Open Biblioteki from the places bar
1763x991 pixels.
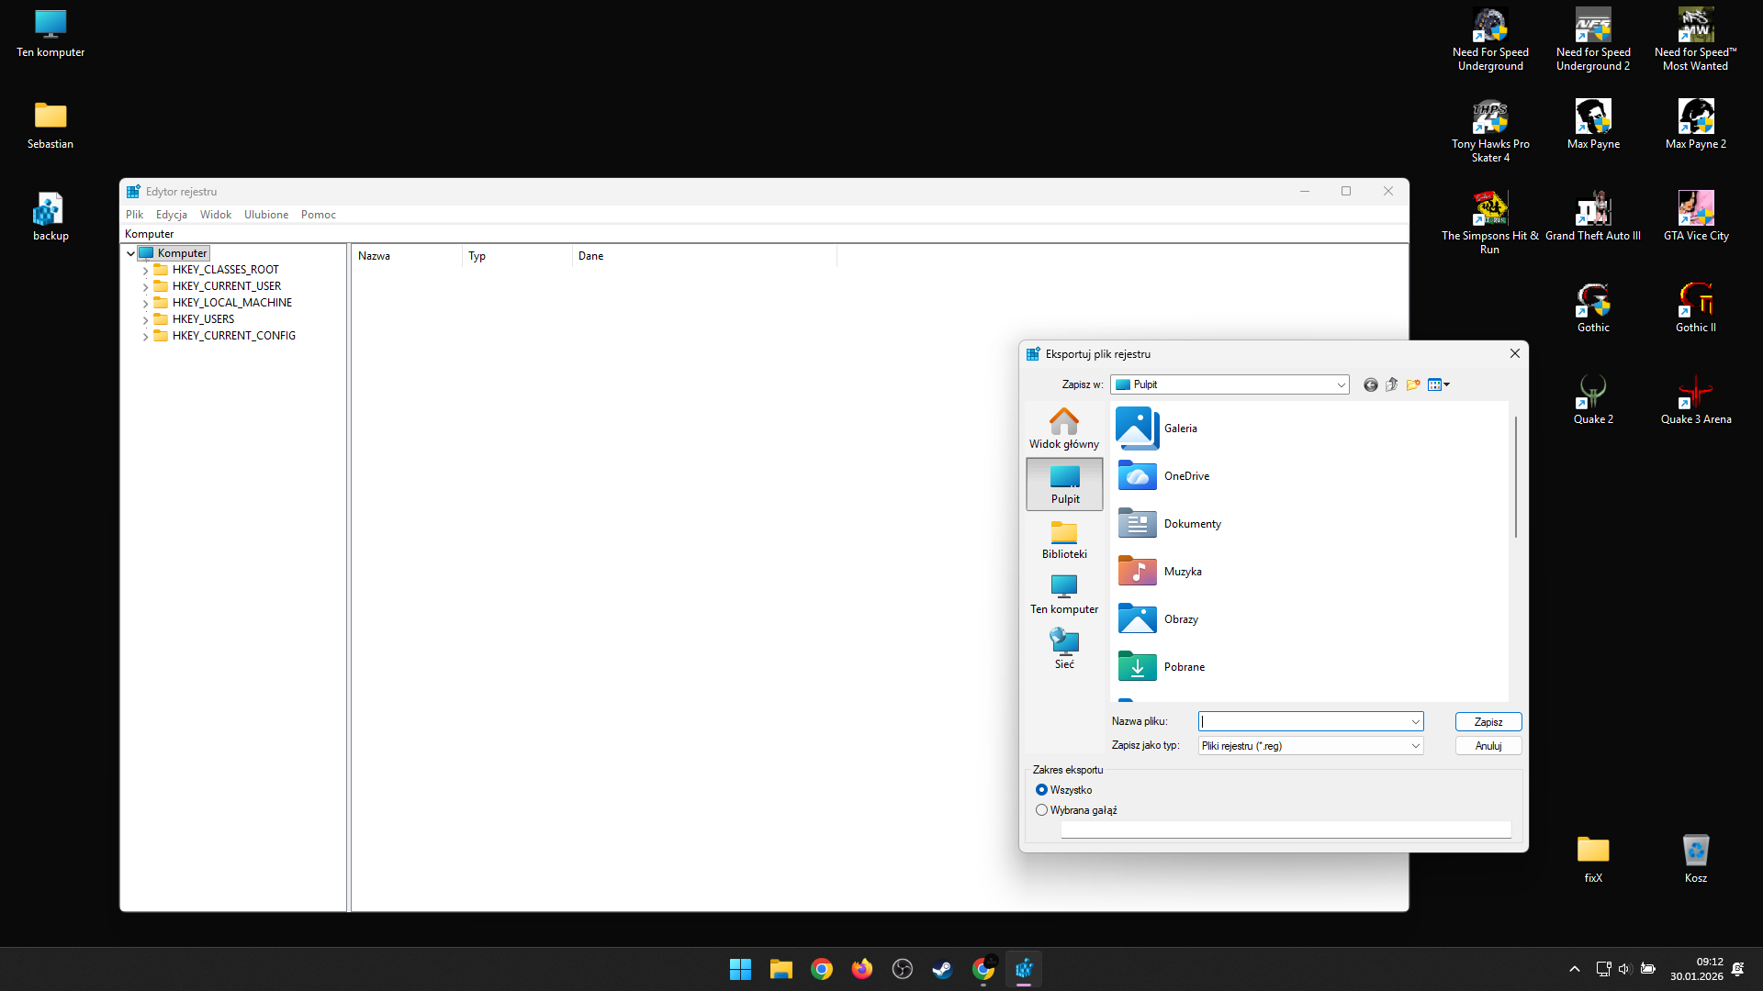point(1063,540)
